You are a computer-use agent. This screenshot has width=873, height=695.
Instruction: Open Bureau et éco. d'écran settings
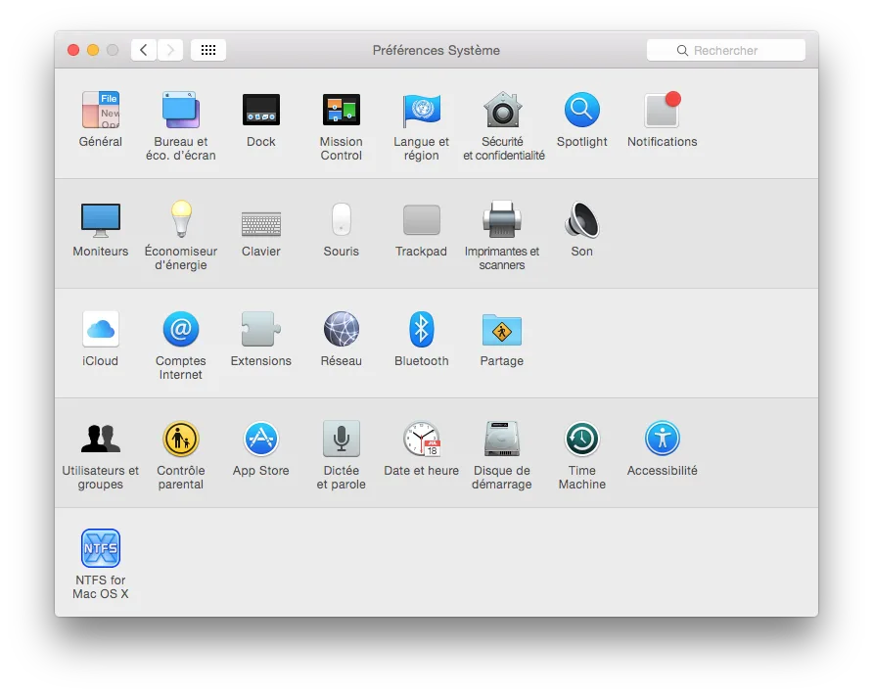point(181,110)
